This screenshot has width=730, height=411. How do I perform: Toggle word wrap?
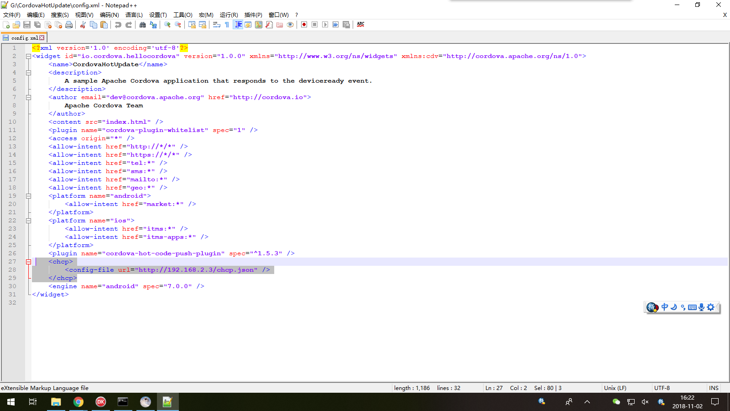[217, 25]
